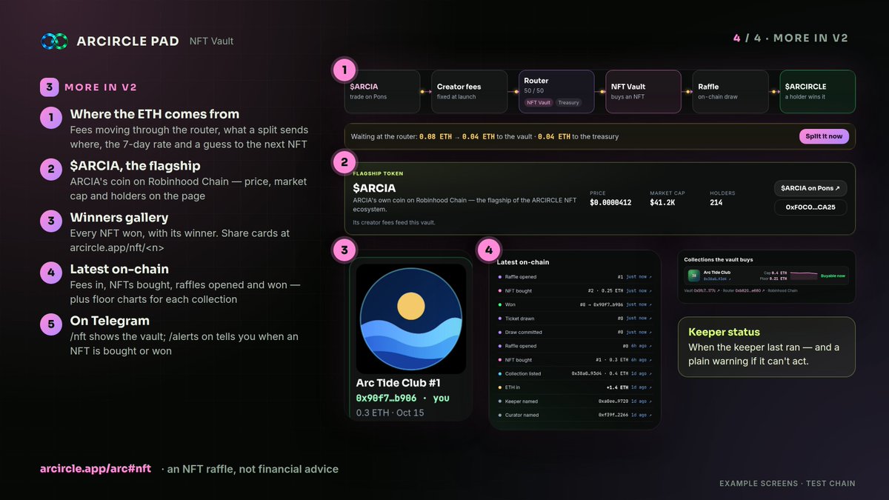Click the On Telegram heading
The width and height of the screenshot is (889, 500).
[x=110, y=321]
